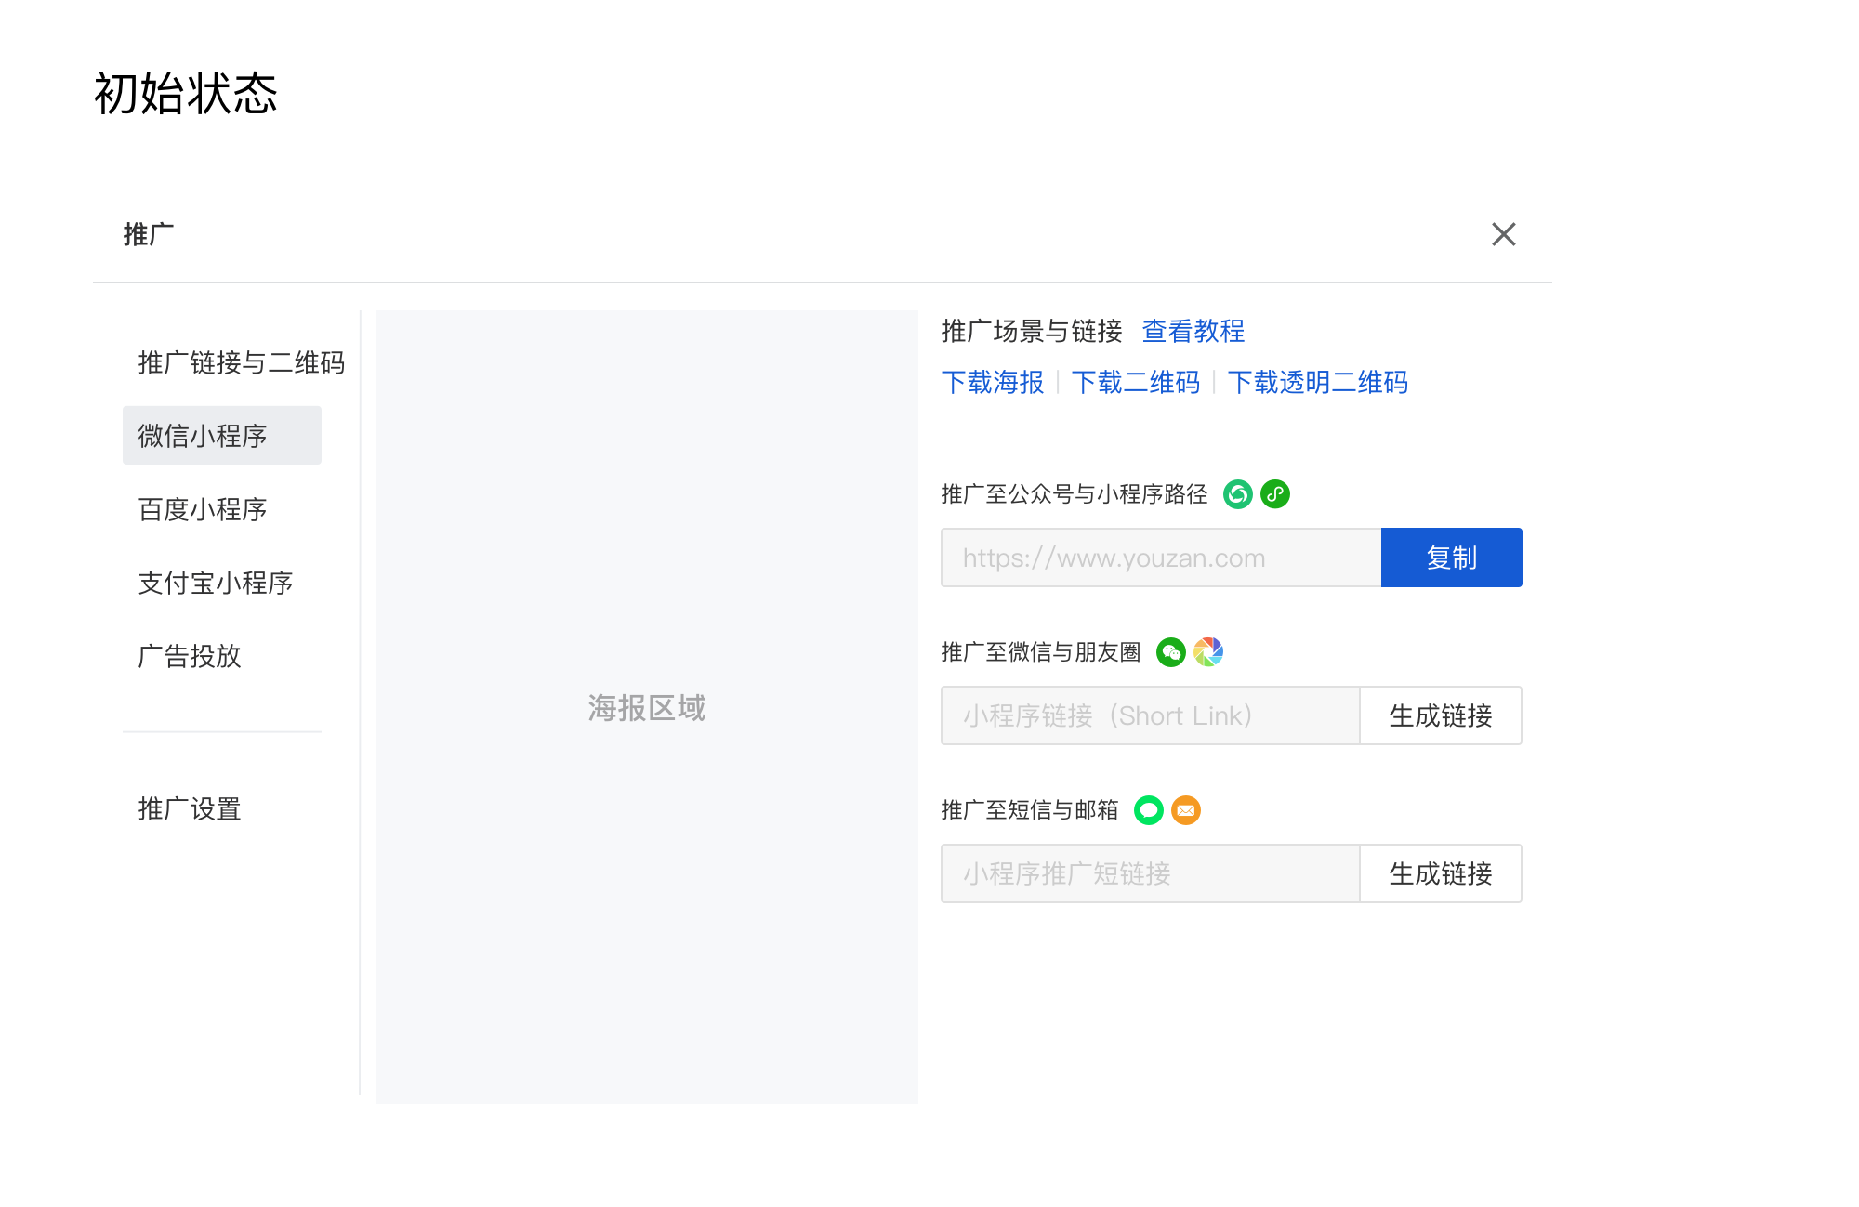
Task: Click the orange email envelope icon
Action: pyautogui.click(x=1186, y=810)
